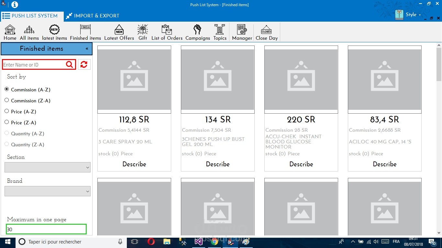Open File Explorer from the taskbar
442x248 pixels.
(x=167, y=242)
